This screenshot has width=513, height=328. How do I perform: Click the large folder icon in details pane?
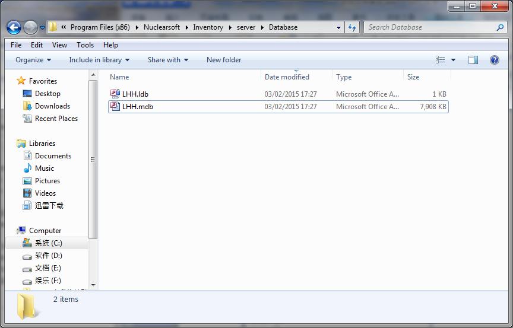26,306
